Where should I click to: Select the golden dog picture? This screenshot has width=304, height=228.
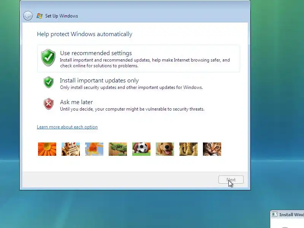165,149
